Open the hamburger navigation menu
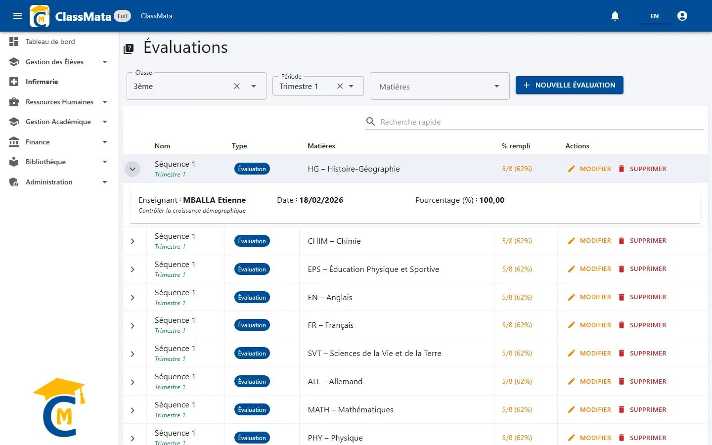 pyautogui.click(x=18, y=16)
